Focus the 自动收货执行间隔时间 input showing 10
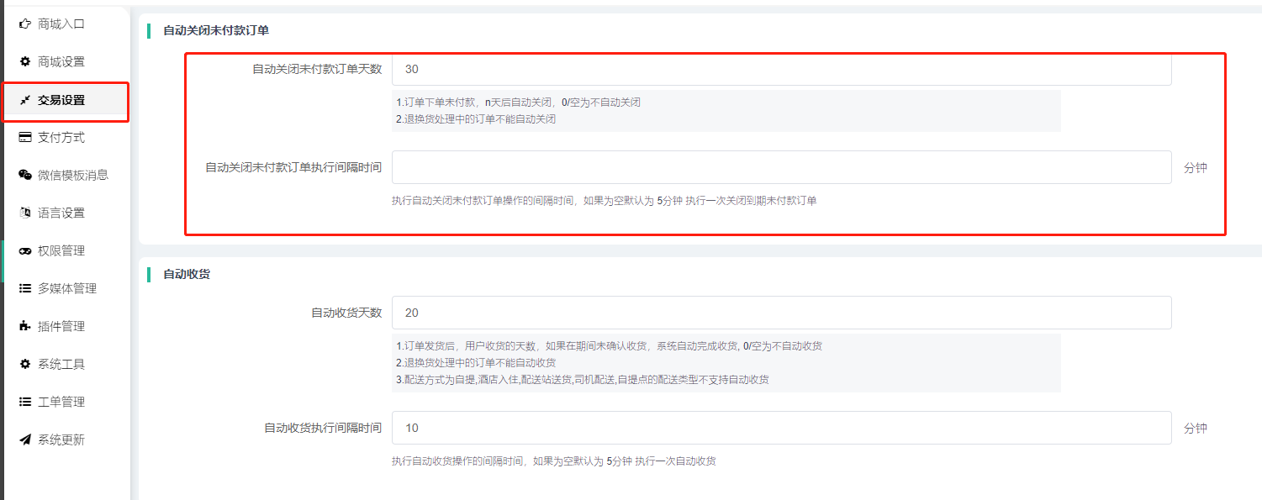The width and height of the screenshot is (1262, 500). click(x=781, y=428)
